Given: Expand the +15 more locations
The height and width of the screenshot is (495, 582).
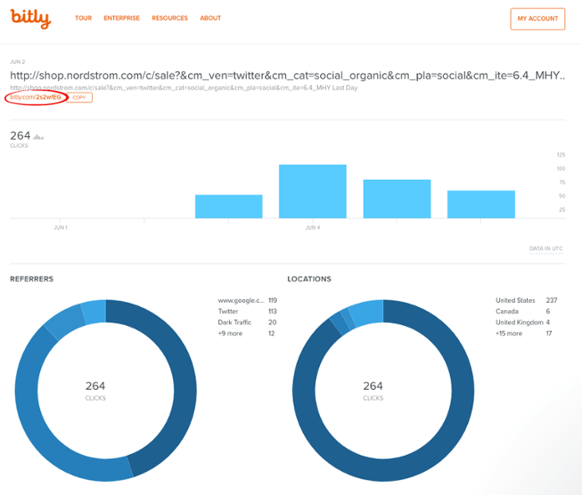Looking at the screenshot, I should coord(523,334).
